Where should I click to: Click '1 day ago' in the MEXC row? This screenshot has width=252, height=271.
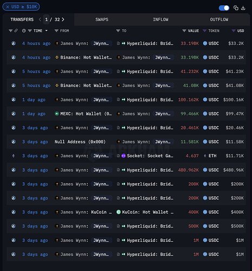[34, 114]
